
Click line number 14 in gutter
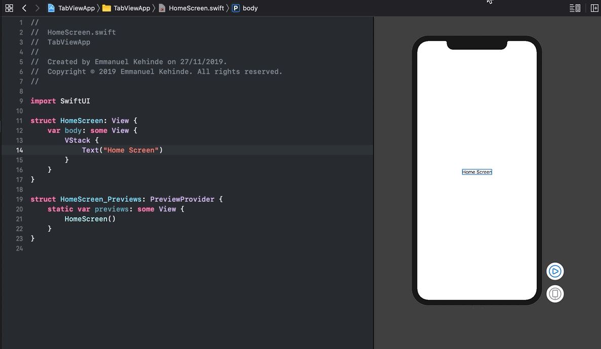tap(19, 150)
